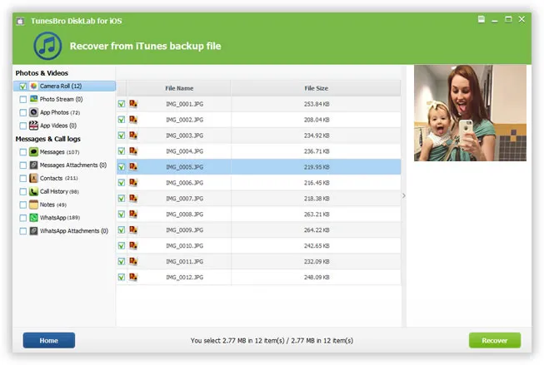The height and width of the screenshot is (365, 544).
Task: Select the Photo Stream icon
Action: 33,99
